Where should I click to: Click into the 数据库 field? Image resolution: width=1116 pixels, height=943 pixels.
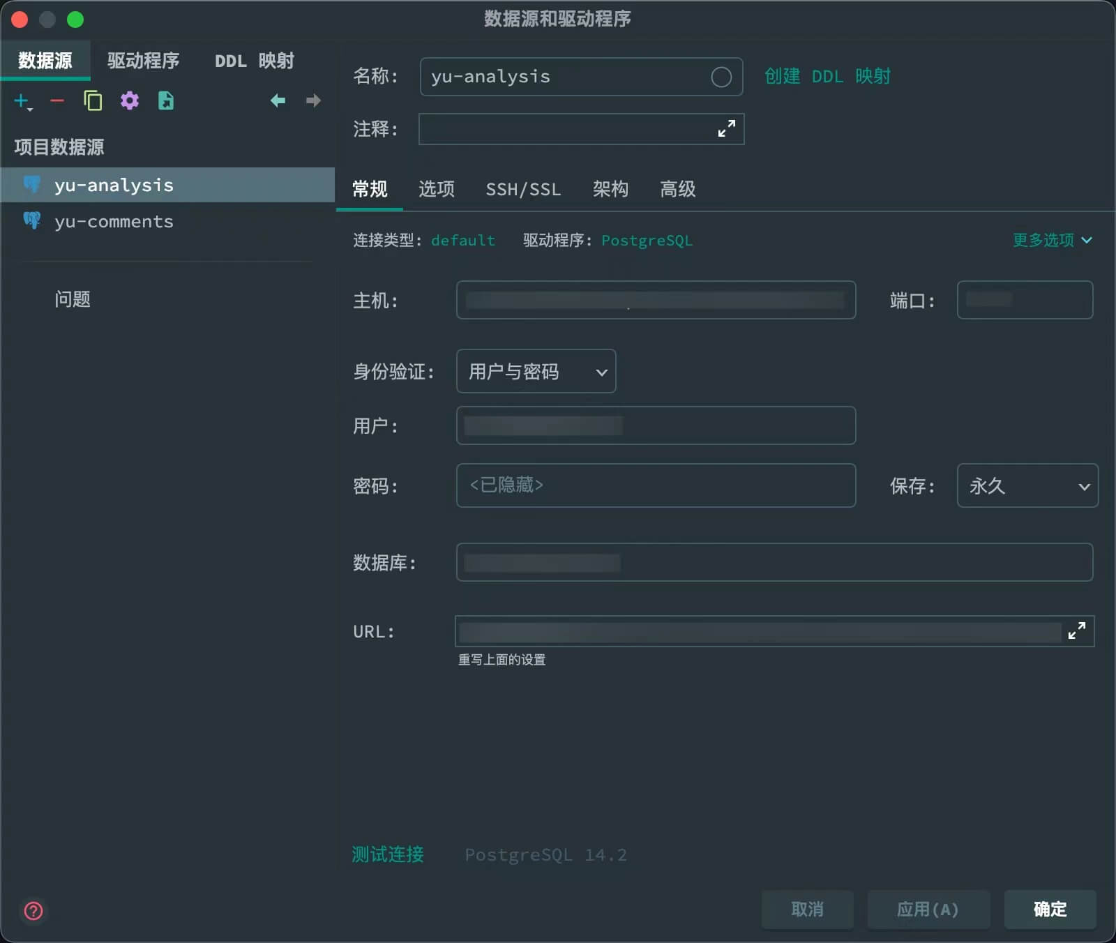coord(774,562)
